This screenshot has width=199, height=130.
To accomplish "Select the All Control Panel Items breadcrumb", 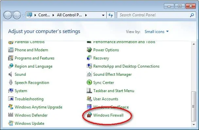I will (x=69, y=15).
